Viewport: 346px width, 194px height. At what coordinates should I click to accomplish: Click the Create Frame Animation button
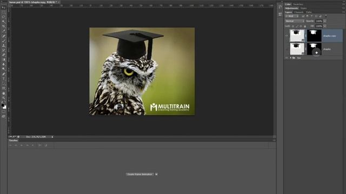coord(139,174)
